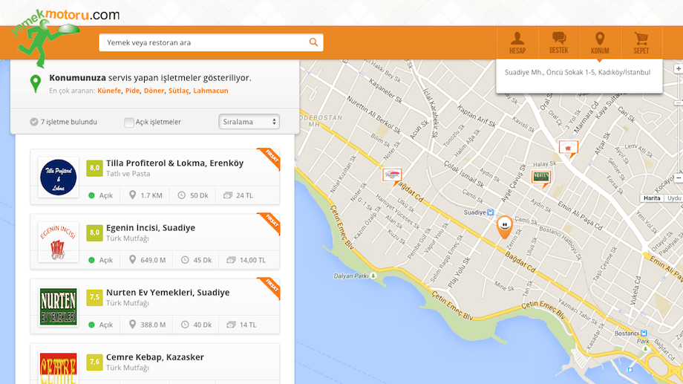Click the green location pin beside Konumunuza
This screenshot has width=683, height=384.
(x=36, y=84)
